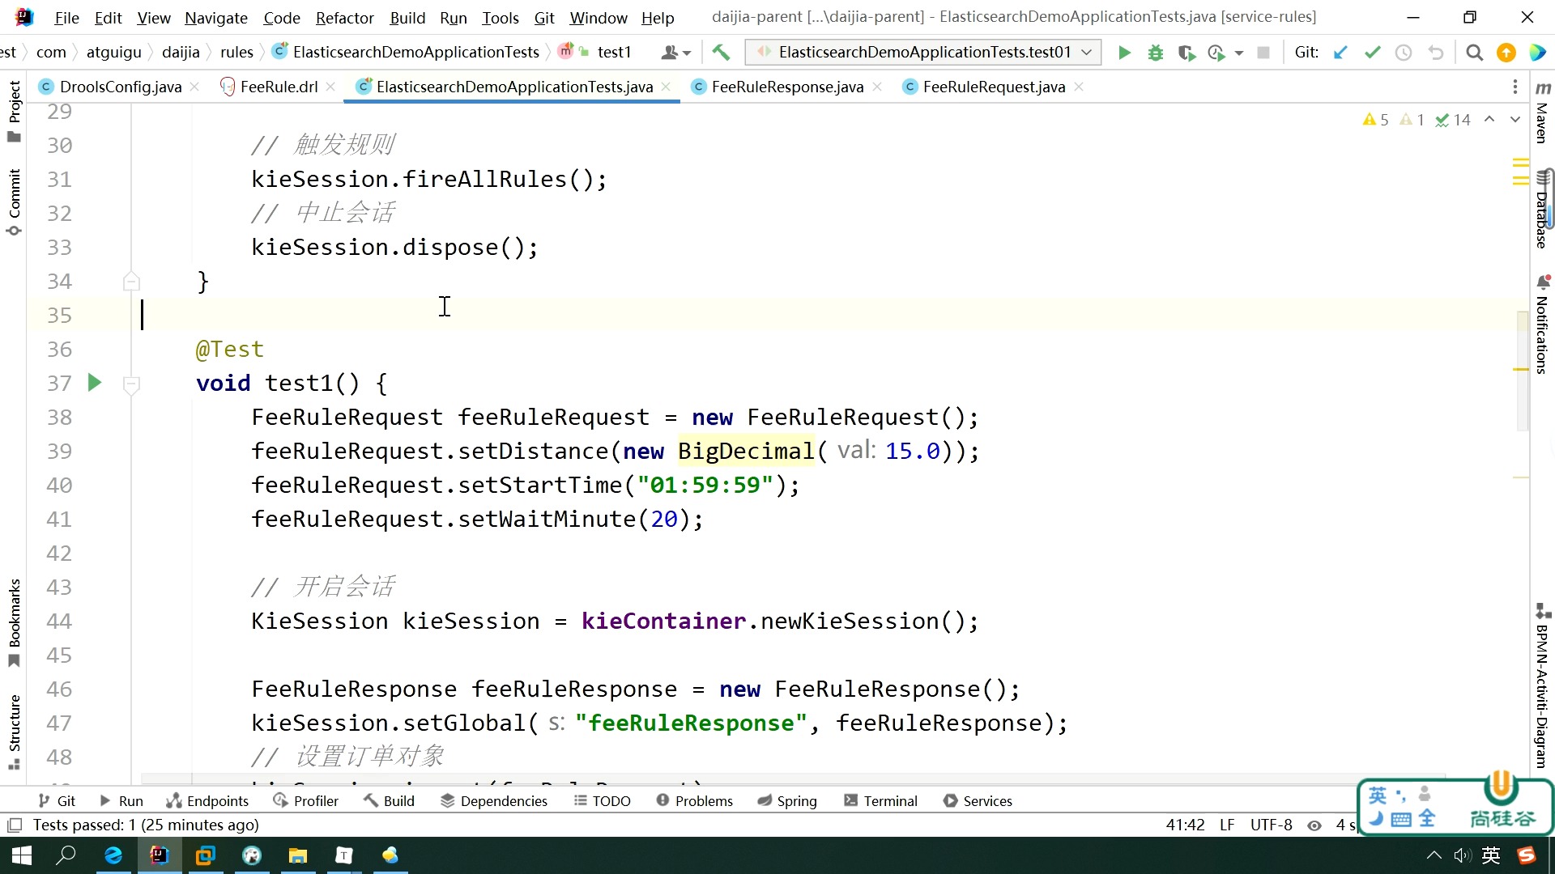
Task: Switch to the DroolsConfig.java tab
Action: (121, 87)
